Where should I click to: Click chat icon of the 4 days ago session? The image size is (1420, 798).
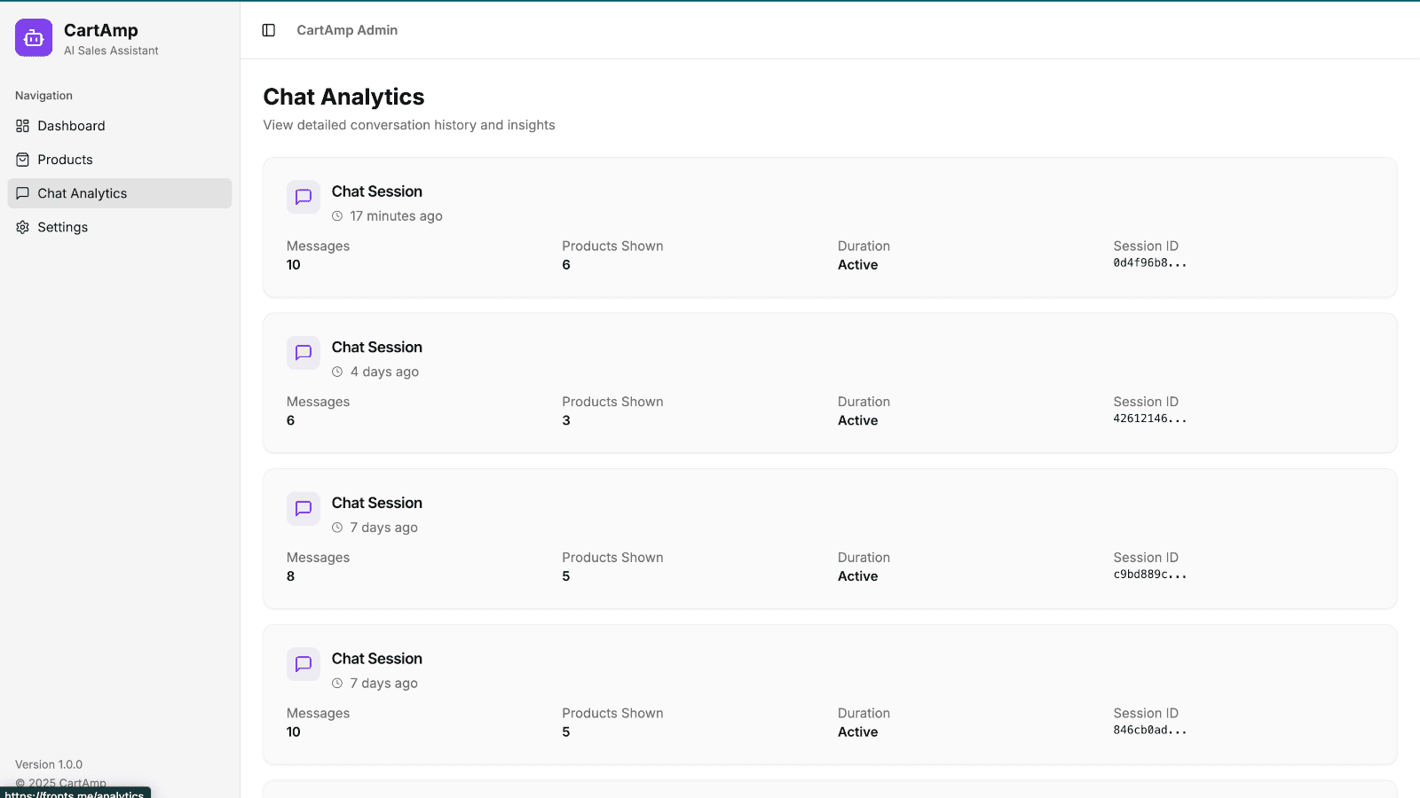click(304, 353)
